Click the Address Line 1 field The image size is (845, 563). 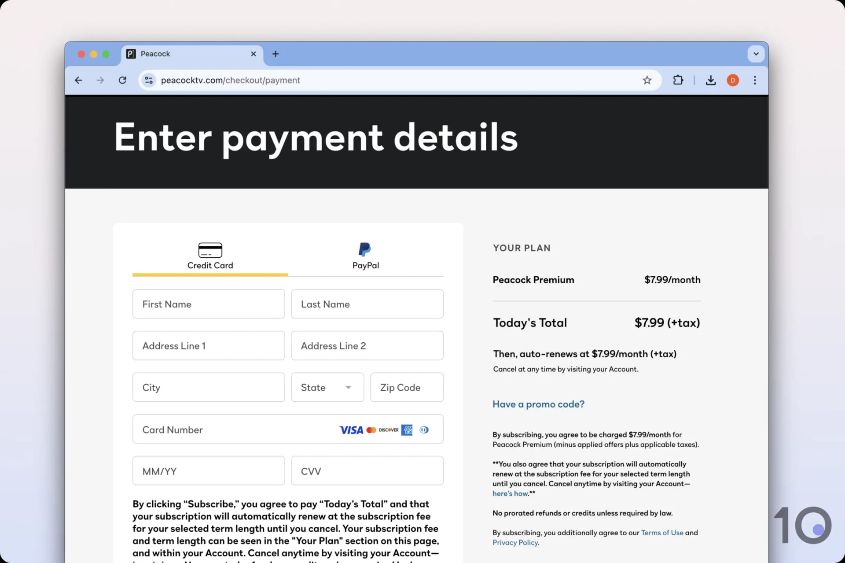pos(209,346)
